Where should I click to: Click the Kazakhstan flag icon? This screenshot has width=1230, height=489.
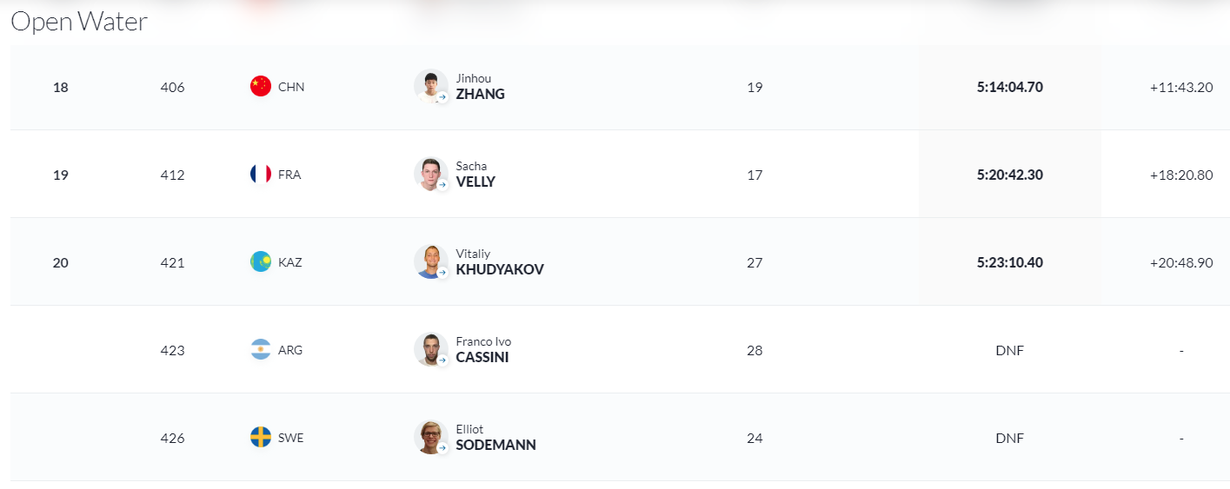click(x=261, y=261)
